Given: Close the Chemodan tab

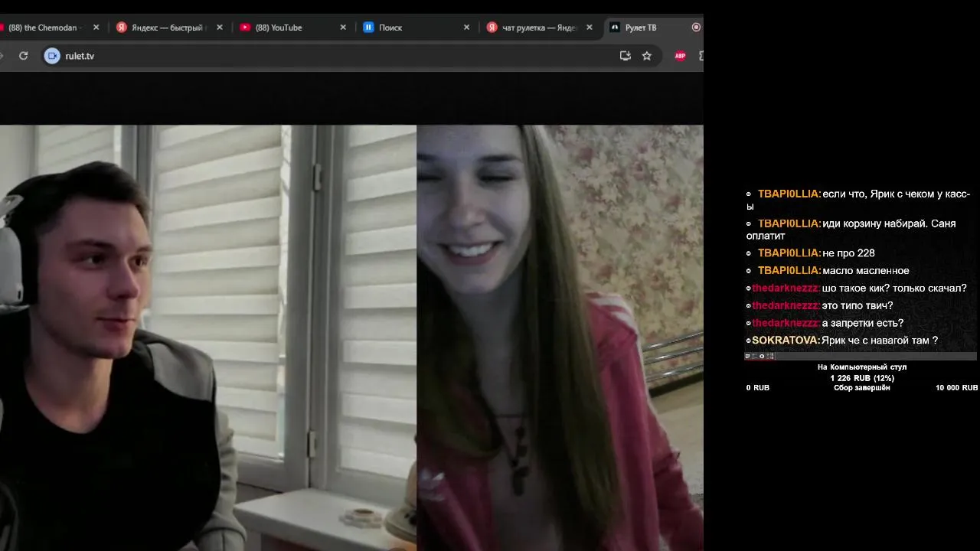Looking at the screenshot, I should click(x=96, y=28).
